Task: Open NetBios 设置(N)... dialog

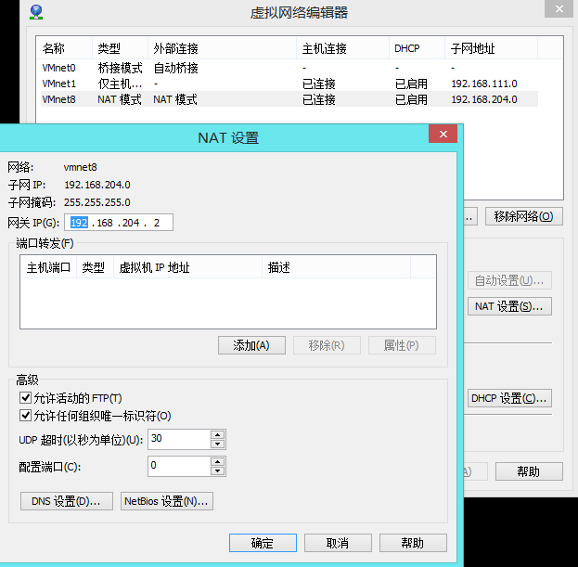Action: coord(167,501)
